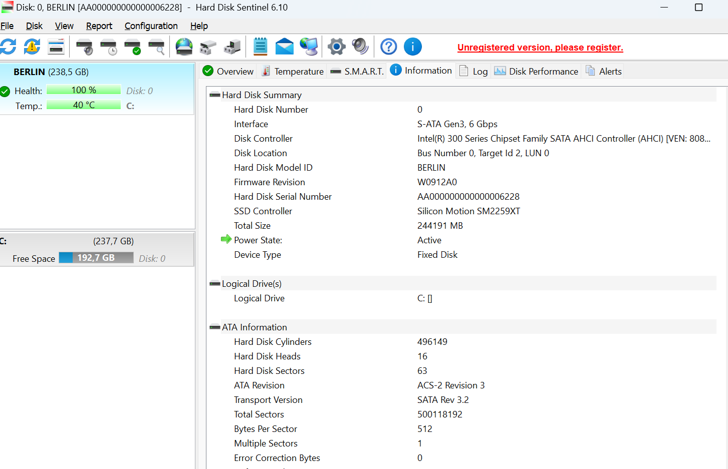Click the disk with green checkmark icon
This screenshot has height=469, width=728.
click(x=133, y=47)
